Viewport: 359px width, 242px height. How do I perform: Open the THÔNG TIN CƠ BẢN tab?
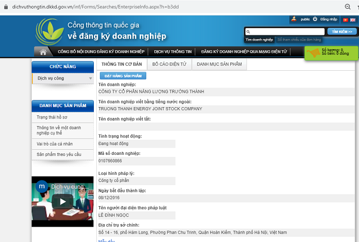click(x=121, y=64)
